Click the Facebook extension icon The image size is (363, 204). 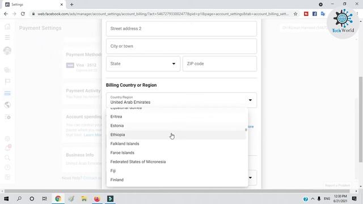(314, 14)
